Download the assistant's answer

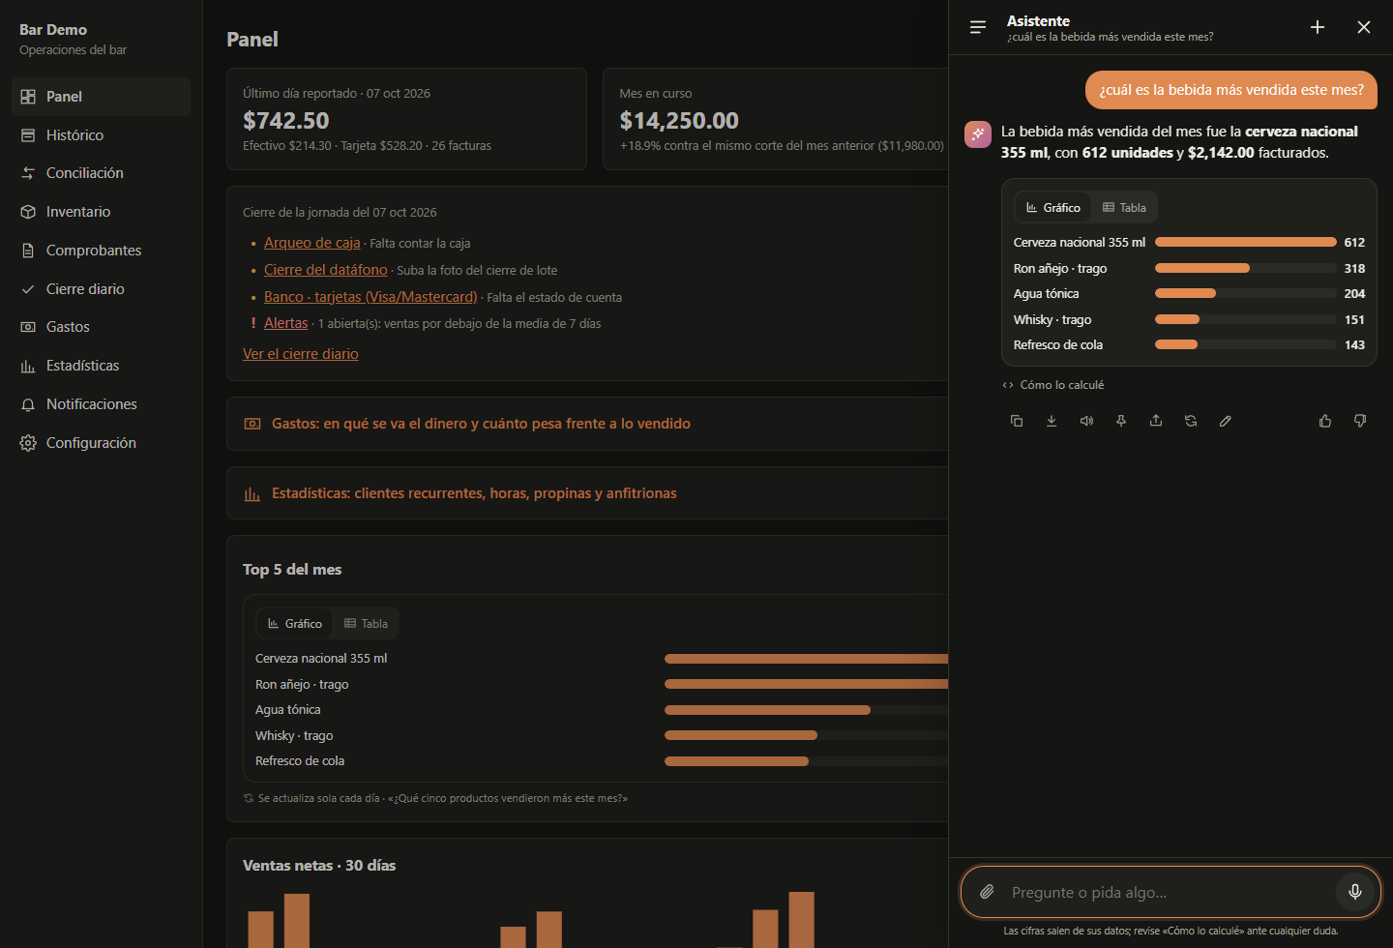coord(1052,421)
